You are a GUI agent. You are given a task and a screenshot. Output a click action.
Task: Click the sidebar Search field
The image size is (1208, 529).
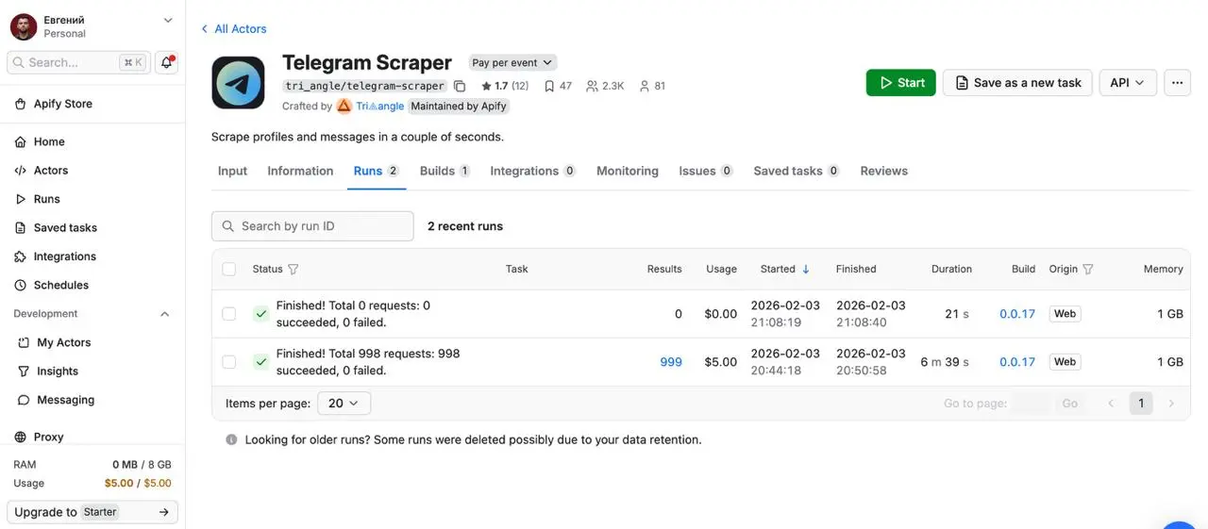[x=77, y=62]
